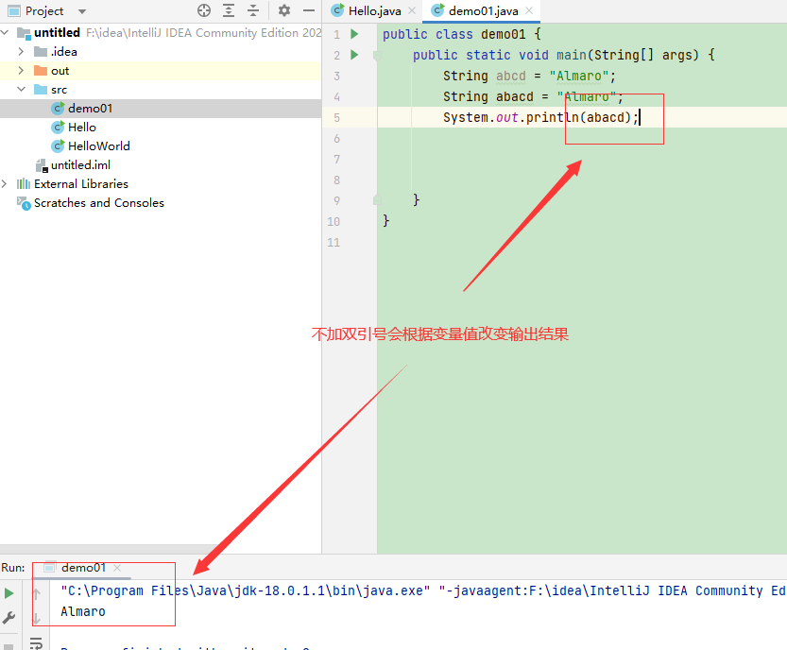The image size is (787, 650).
Task: Click the down arrow in Run console
Action: click(x=36, y=619)
